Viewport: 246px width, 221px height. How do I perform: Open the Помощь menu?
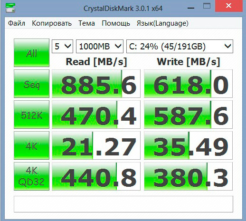coord(116,23)
